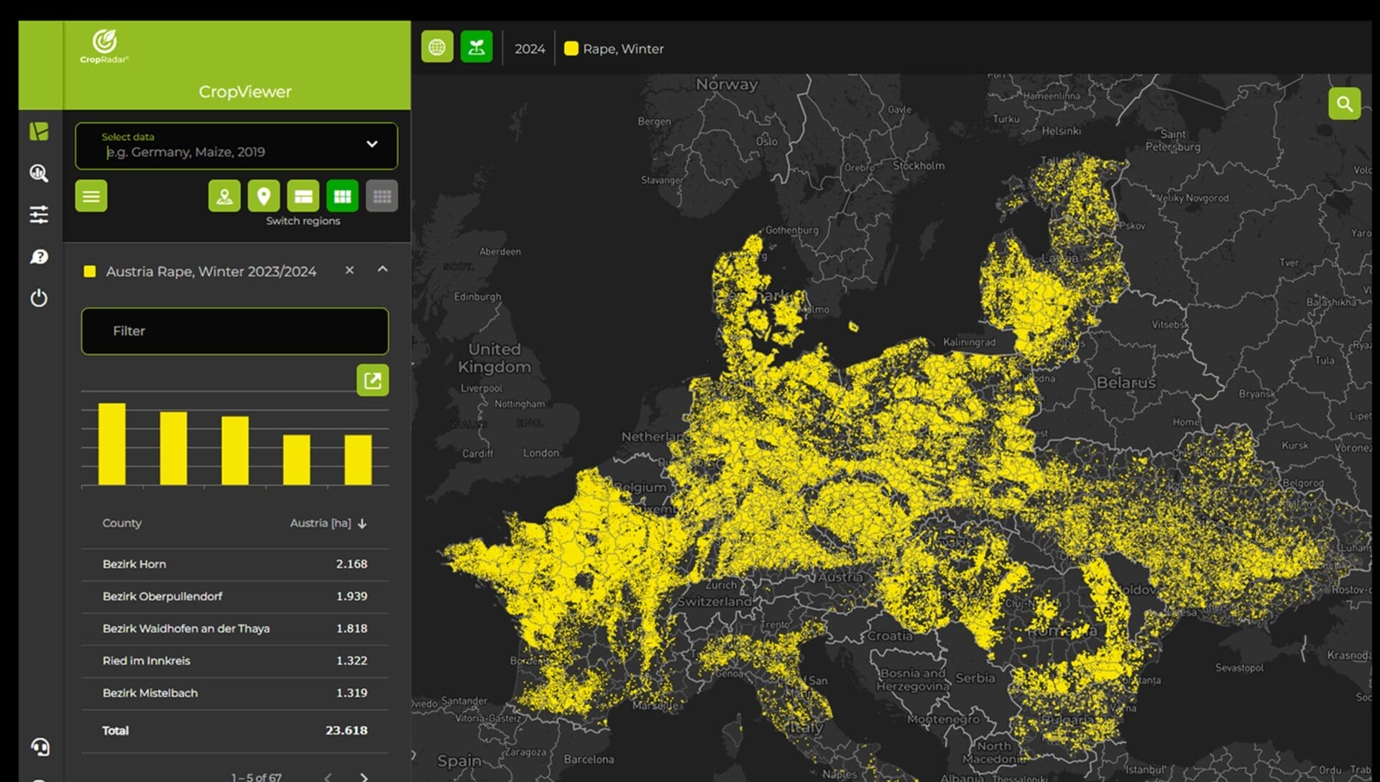The image size is (1380, 782).
Task: Remove the Austria Rape, Winter dataset
Action: (349, 270)
